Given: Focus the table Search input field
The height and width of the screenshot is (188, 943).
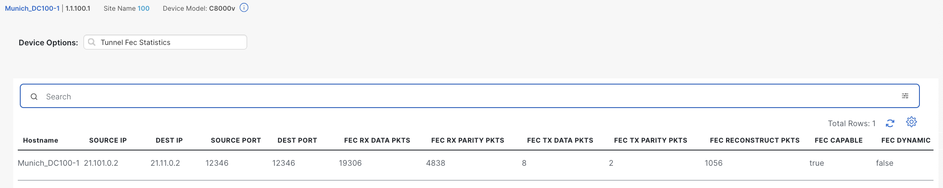Looking at the screenshot, I should pos(455,96).
